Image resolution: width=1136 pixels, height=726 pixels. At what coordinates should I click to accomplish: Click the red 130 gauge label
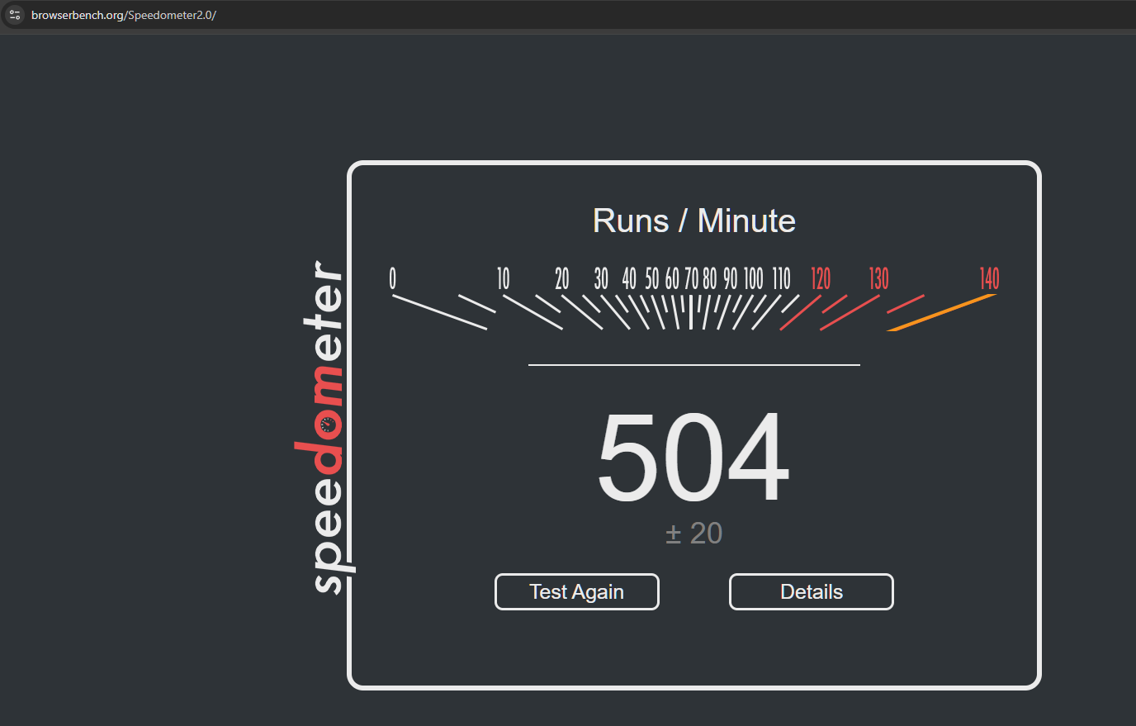pyautogui.click(x=878, y=278)
